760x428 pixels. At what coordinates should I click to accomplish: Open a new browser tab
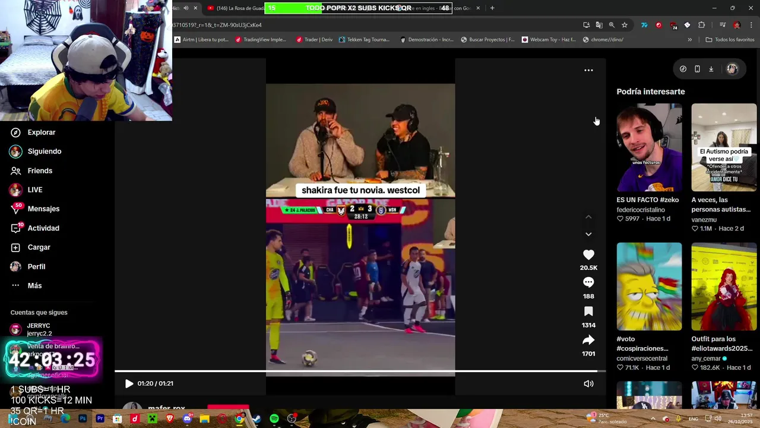pyautogui.click(x=492, y=8)
